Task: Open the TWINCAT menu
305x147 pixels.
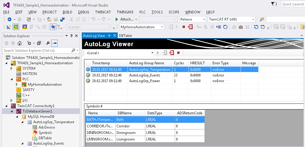Action: [103, 12]
